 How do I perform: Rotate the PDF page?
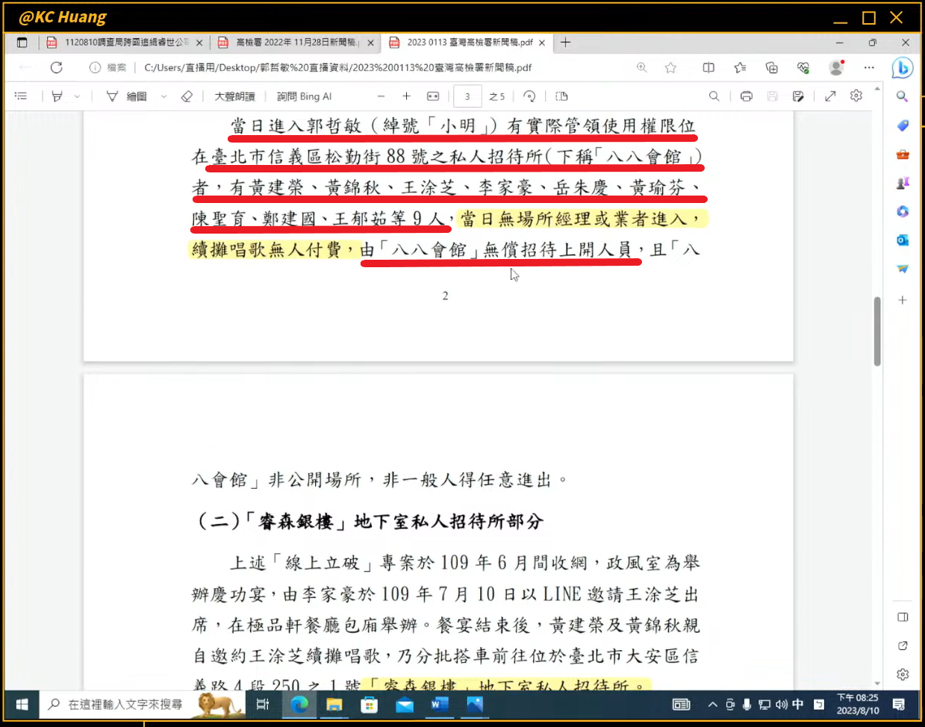point(529,96)
